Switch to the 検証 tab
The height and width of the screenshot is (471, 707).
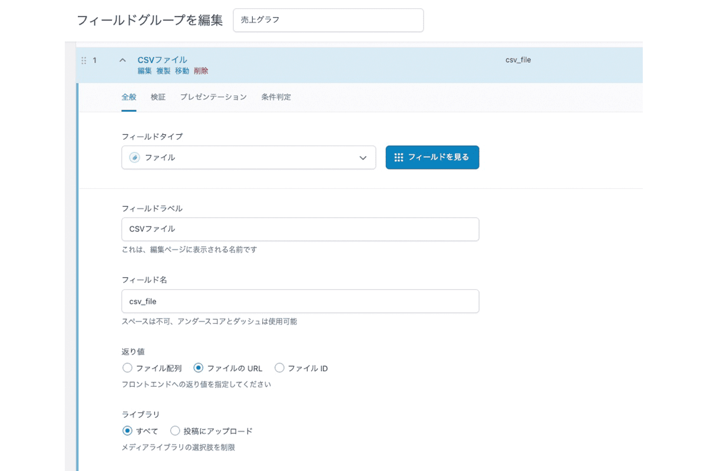158,97
